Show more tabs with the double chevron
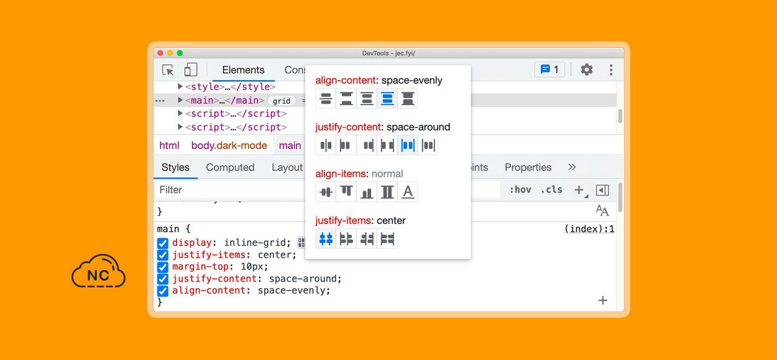The width and height of the screenshot is (777, 360). click(572, 167)
